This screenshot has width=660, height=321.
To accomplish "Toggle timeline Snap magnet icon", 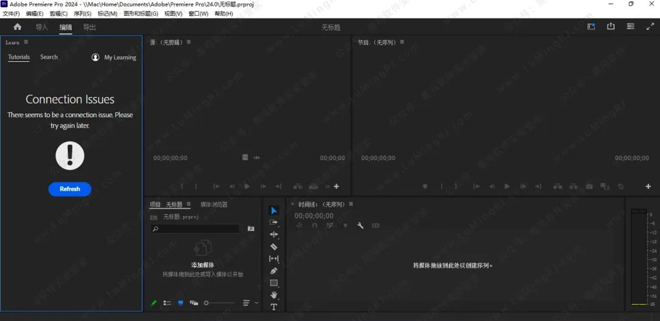I will [x=315, y=226].
